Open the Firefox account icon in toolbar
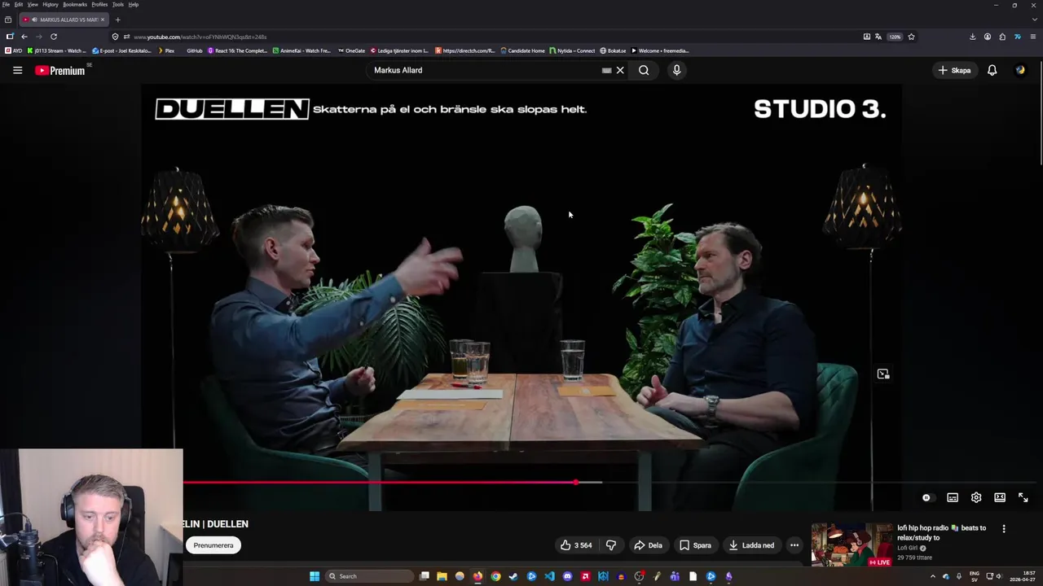1043x586 pixels. tap(988, 37)
